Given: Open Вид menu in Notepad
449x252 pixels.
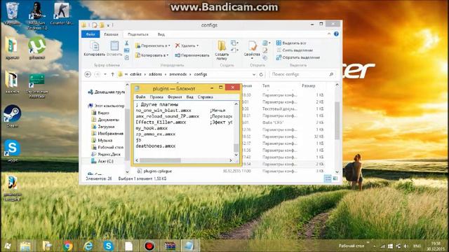Looking at the screenshot, I should coord(190,97).
